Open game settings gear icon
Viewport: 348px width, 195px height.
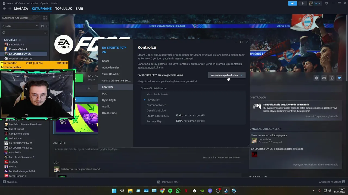click(316, 78)
